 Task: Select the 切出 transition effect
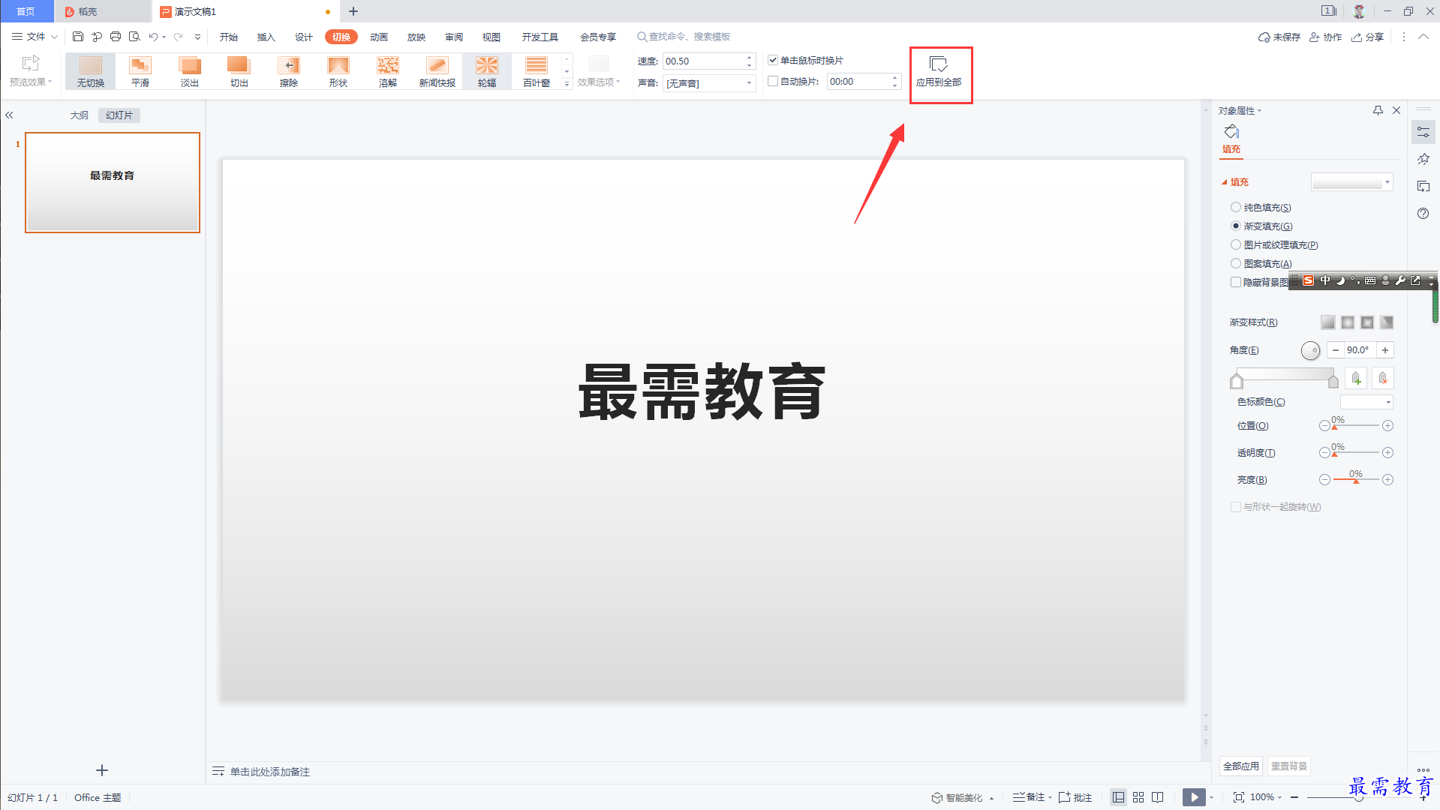click(239, 72)
